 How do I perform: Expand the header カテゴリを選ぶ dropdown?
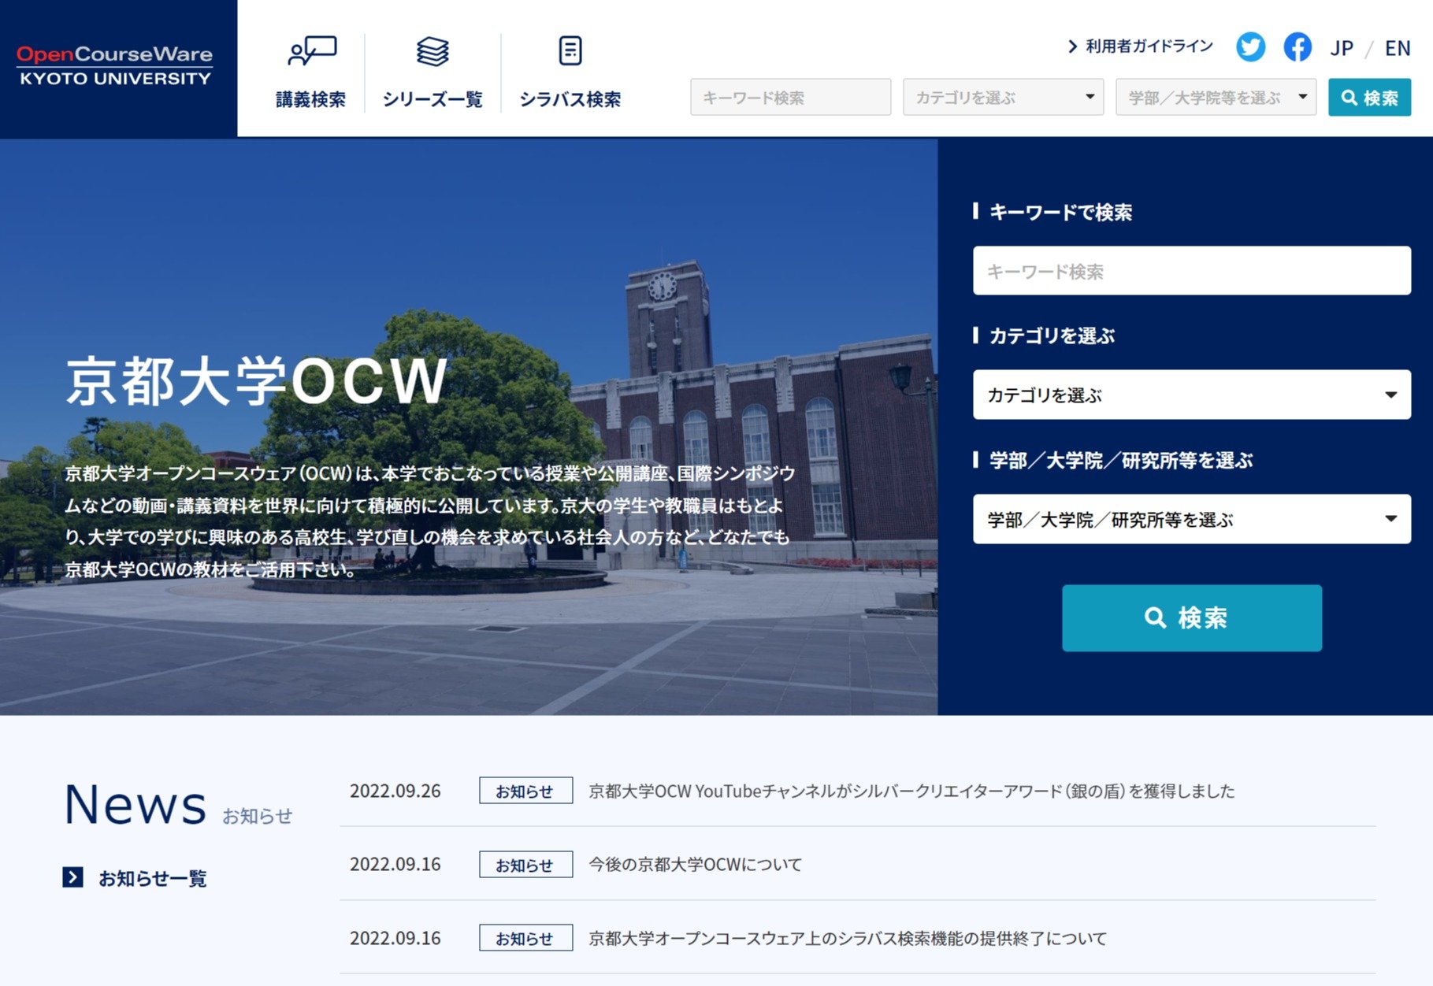(x=1002, y=97)
